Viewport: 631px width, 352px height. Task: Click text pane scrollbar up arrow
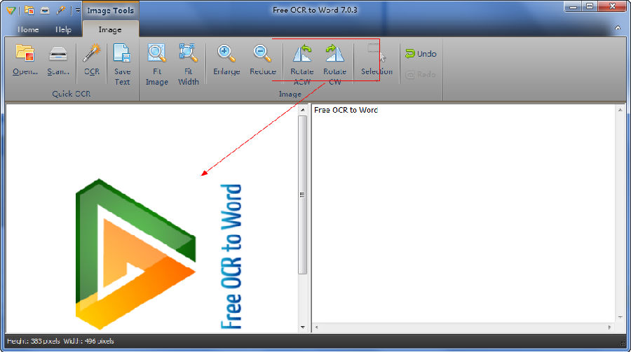[x=620, y=110]
